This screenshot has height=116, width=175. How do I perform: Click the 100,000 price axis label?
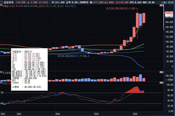click(169, 42)
